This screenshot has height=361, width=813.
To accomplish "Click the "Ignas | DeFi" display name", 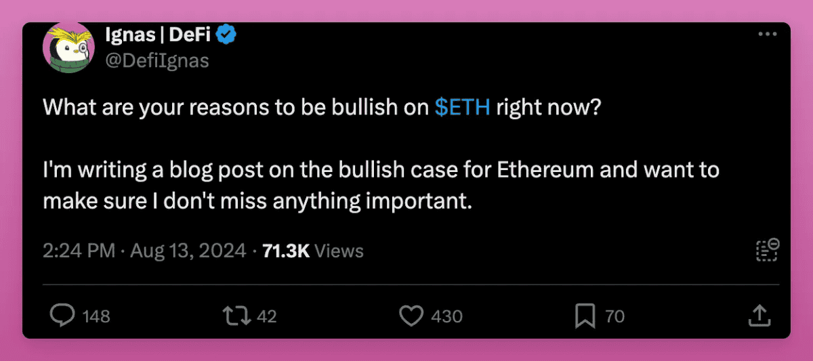I will pos(159,35).
